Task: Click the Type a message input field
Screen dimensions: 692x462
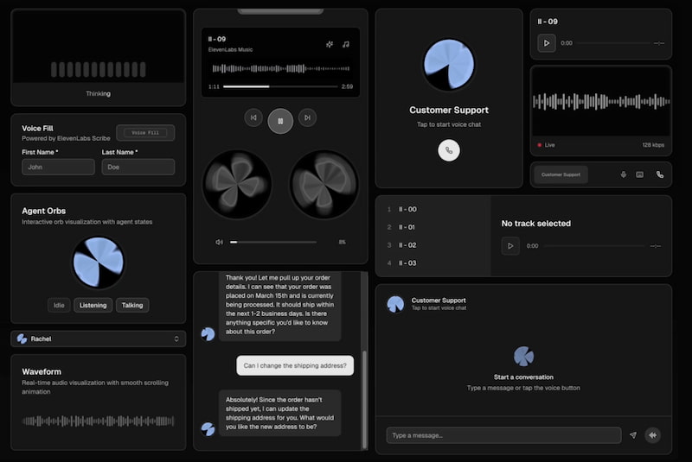Action: pyautogui.click(x=503, y=435)
